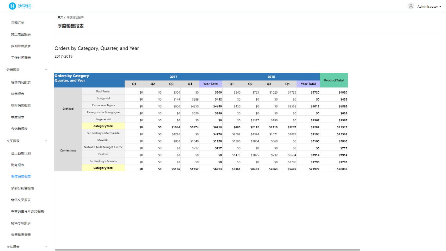Click the $3720 Röd Kaviar 2018 total

pyautogui.click(x=315, y=92)
